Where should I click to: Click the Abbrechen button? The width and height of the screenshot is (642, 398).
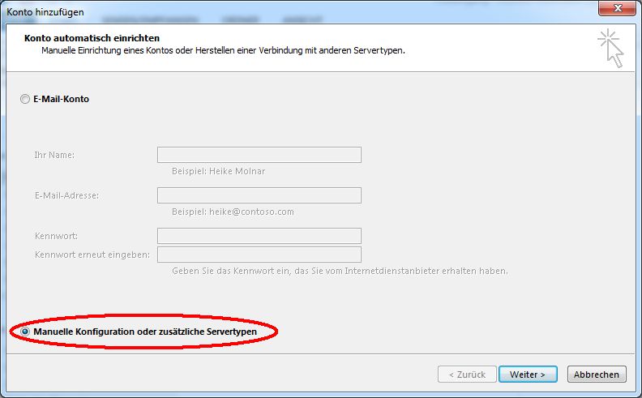pos(597,374)
